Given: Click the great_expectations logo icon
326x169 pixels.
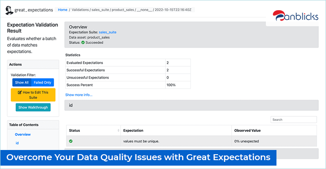Looking at the screenshot, I should coord(9,10).
